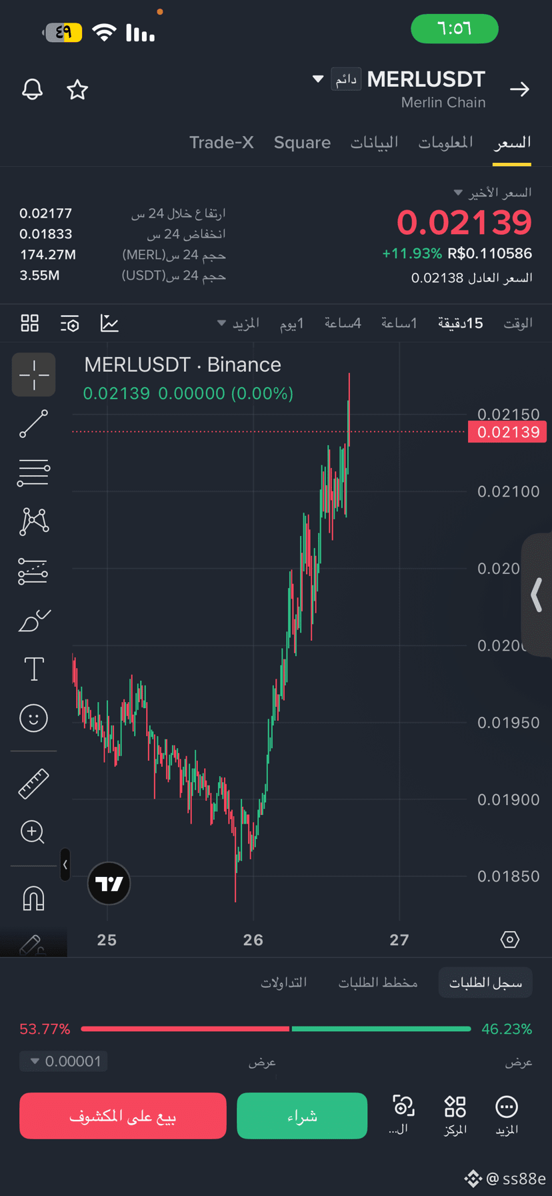Tap the date label 26 on axis
Screen dimensions: 552x1196
(x=253, y=940)
